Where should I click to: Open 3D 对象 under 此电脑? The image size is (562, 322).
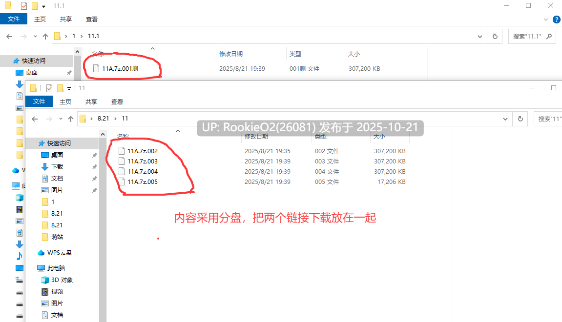point(62,280)
